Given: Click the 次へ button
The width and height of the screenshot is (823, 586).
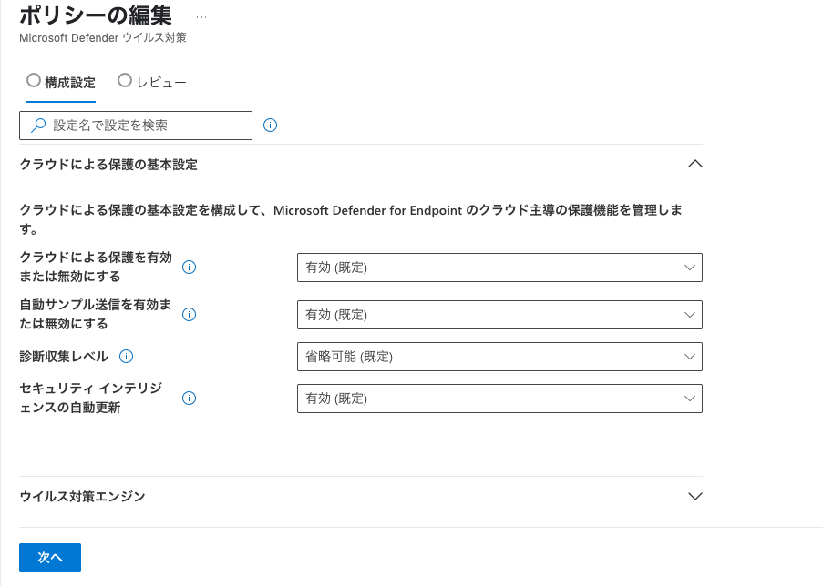Looking at the screenshot, I should click(x=50, y=558).
